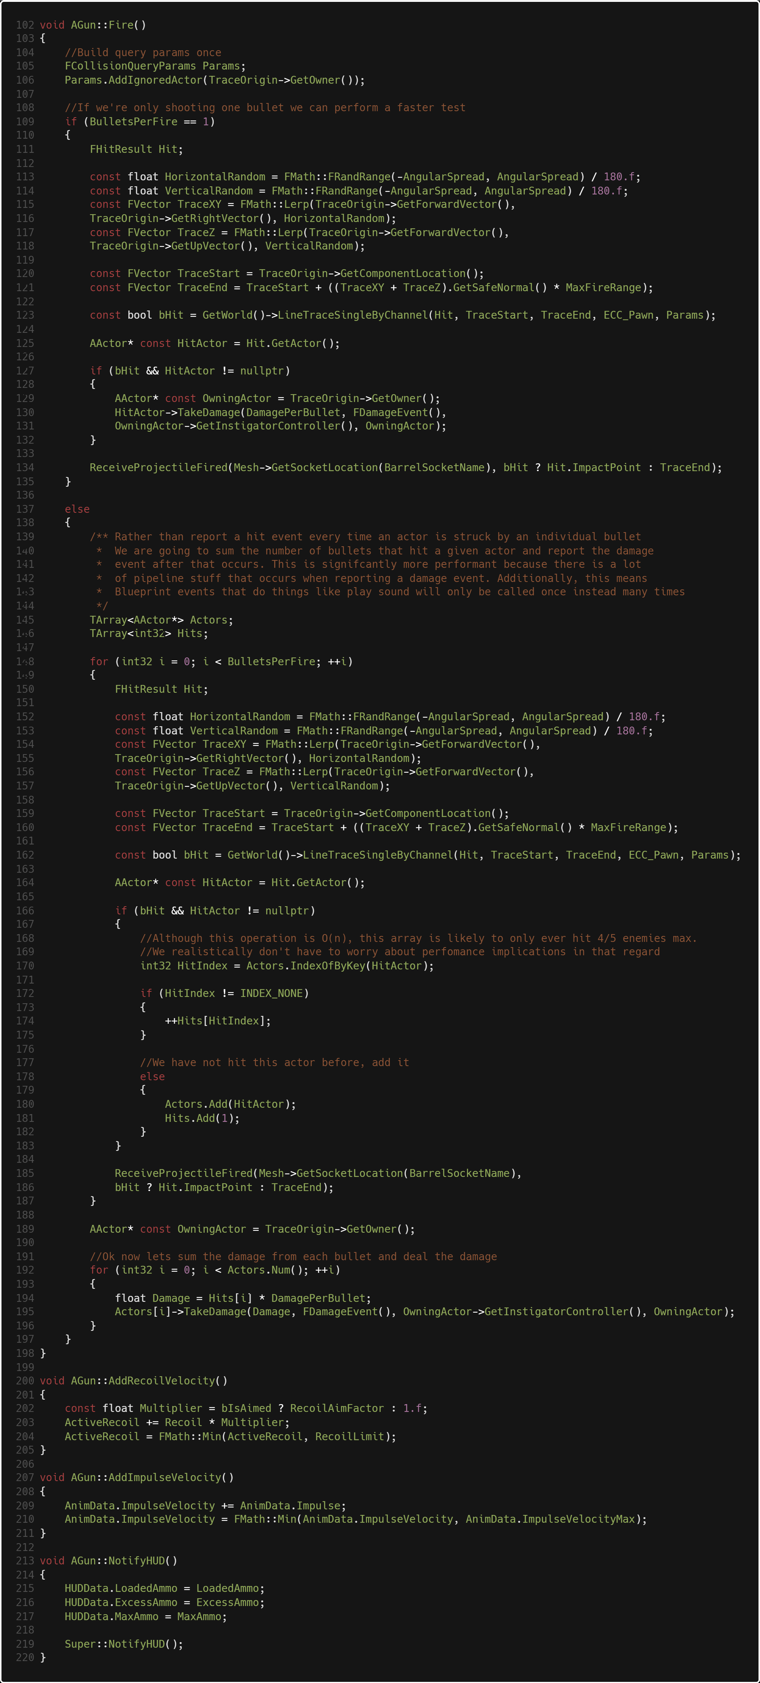760x1683 pixels.
Task: Click 'float Damage' on line 194
Action: (x=152, y=1298)
